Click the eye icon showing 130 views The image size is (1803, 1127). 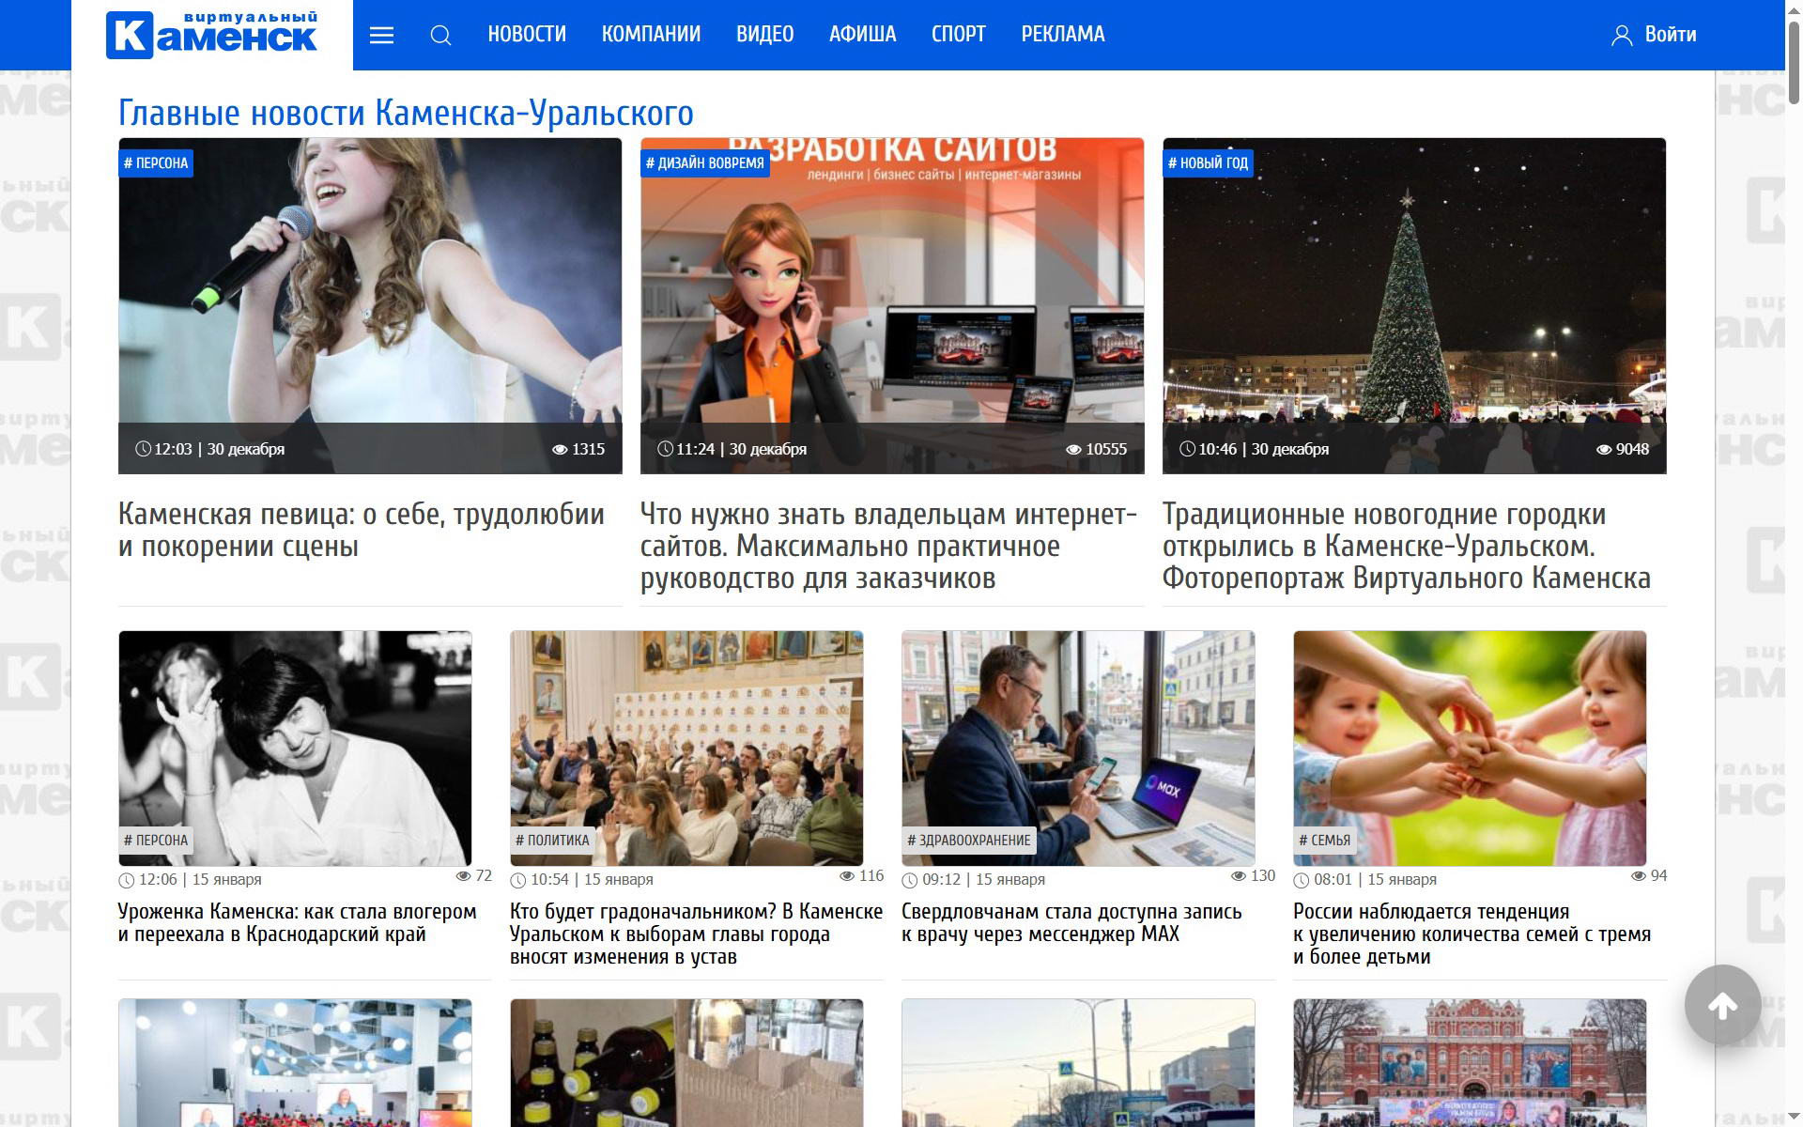tap(1239, 876)
